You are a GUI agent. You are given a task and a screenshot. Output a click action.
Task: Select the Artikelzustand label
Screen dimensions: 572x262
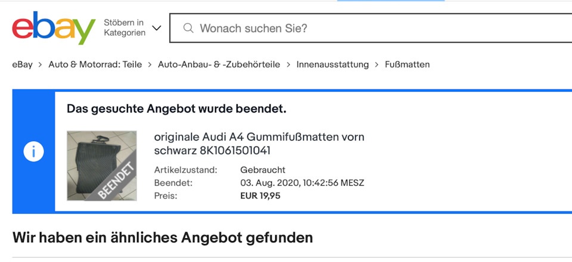pos(186,170)
